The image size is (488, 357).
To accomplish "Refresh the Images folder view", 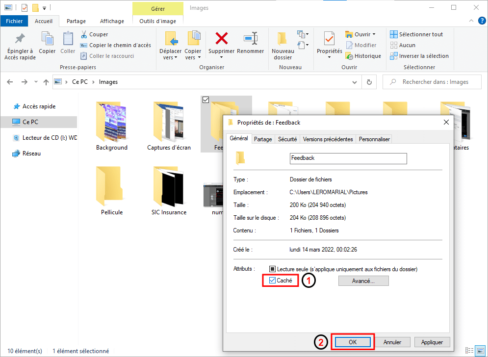I will point(369,82).
